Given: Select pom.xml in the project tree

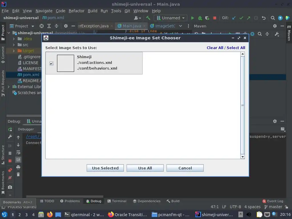Looking at the screenshot, I should [x=28, y=75].
